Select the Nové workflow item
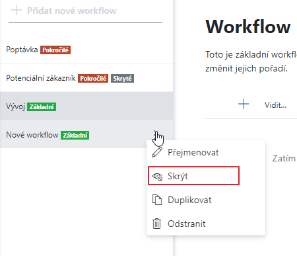The image size is (297, 256). (x=86, y=135)
